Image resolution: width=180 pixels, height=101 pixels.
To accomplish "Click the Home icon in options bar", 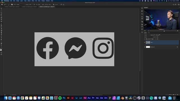I will [x=2, y=4].
